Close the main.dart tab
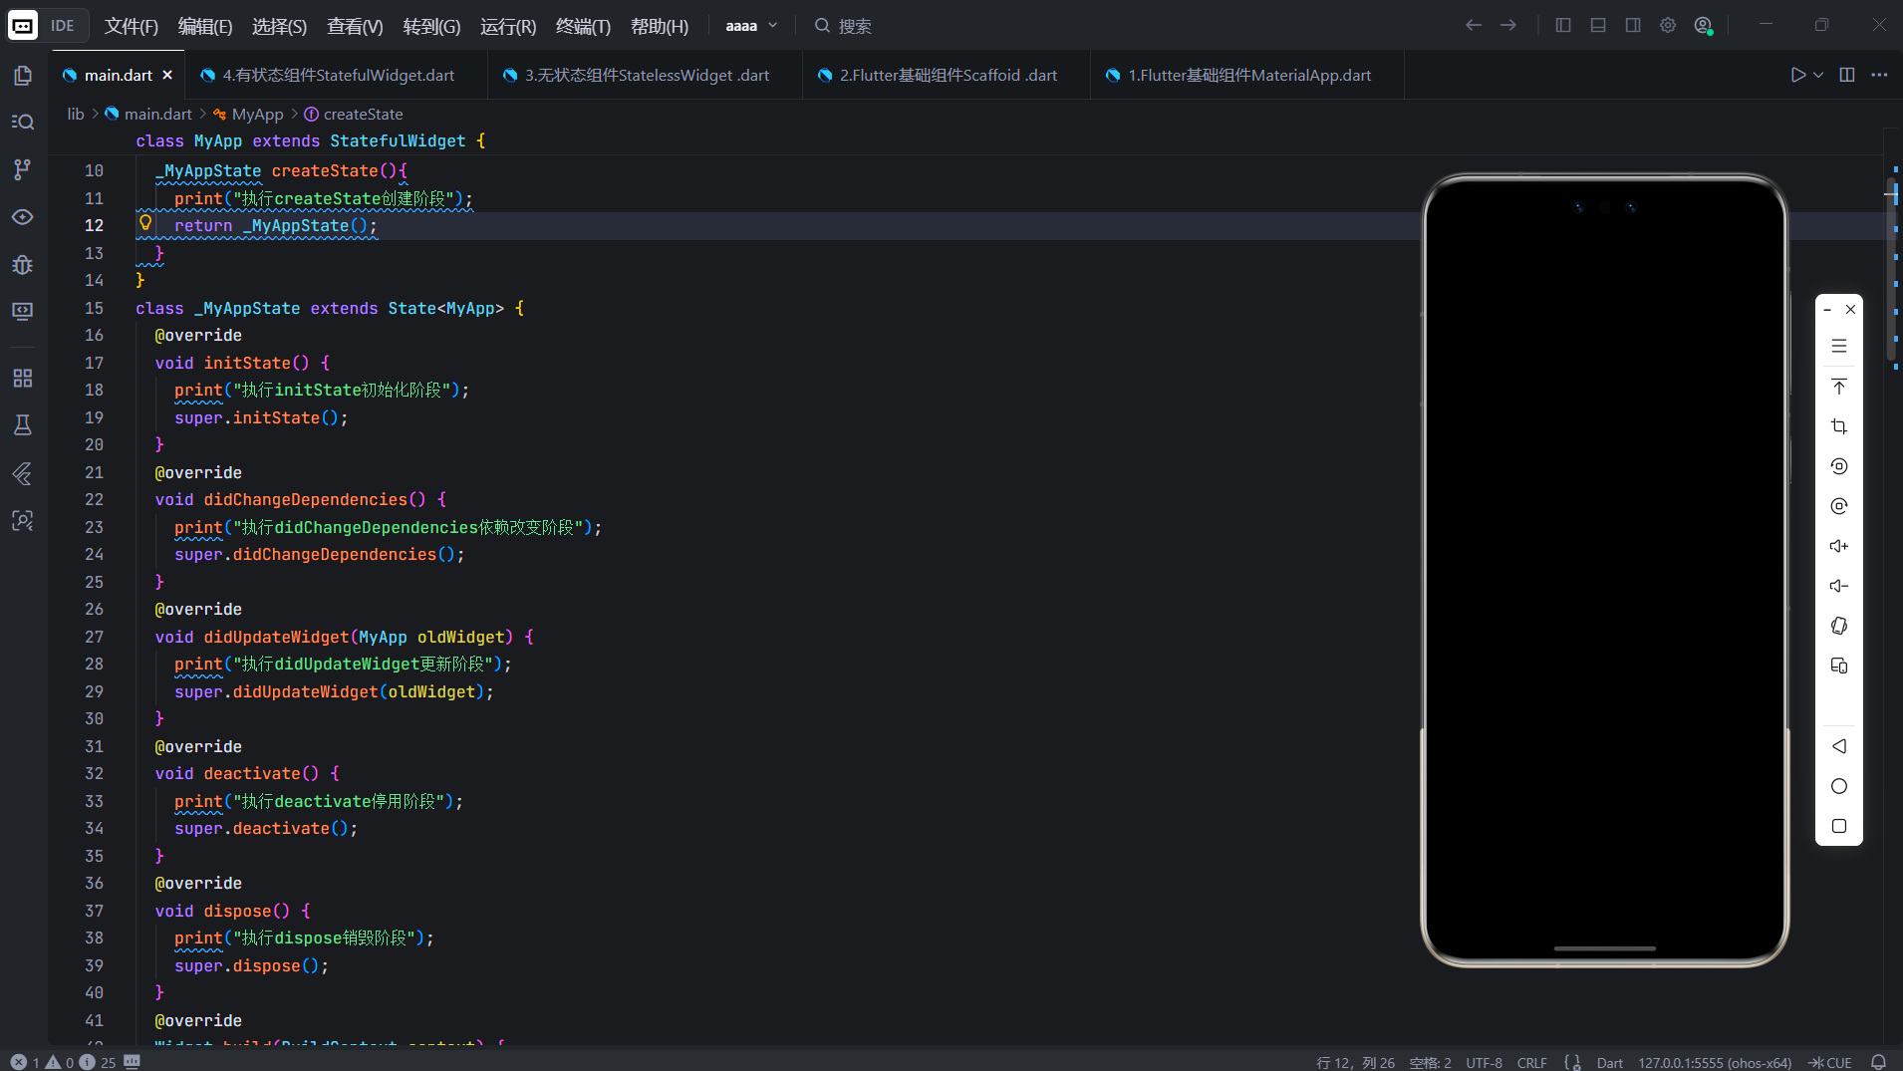 tap(167, 75)
